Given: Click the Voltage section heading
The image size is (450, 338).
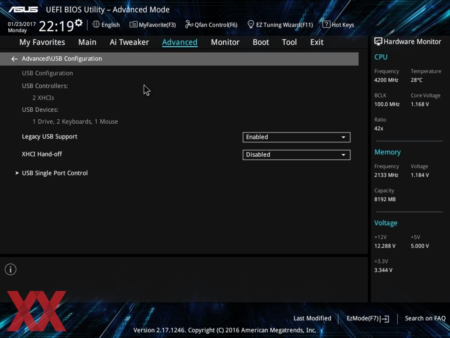Looking at the screenshot, I should click(x=386, y=223).
